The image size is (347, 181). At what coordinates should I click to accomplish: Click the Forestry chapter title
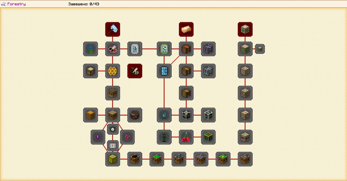click(x=16, y=4)
